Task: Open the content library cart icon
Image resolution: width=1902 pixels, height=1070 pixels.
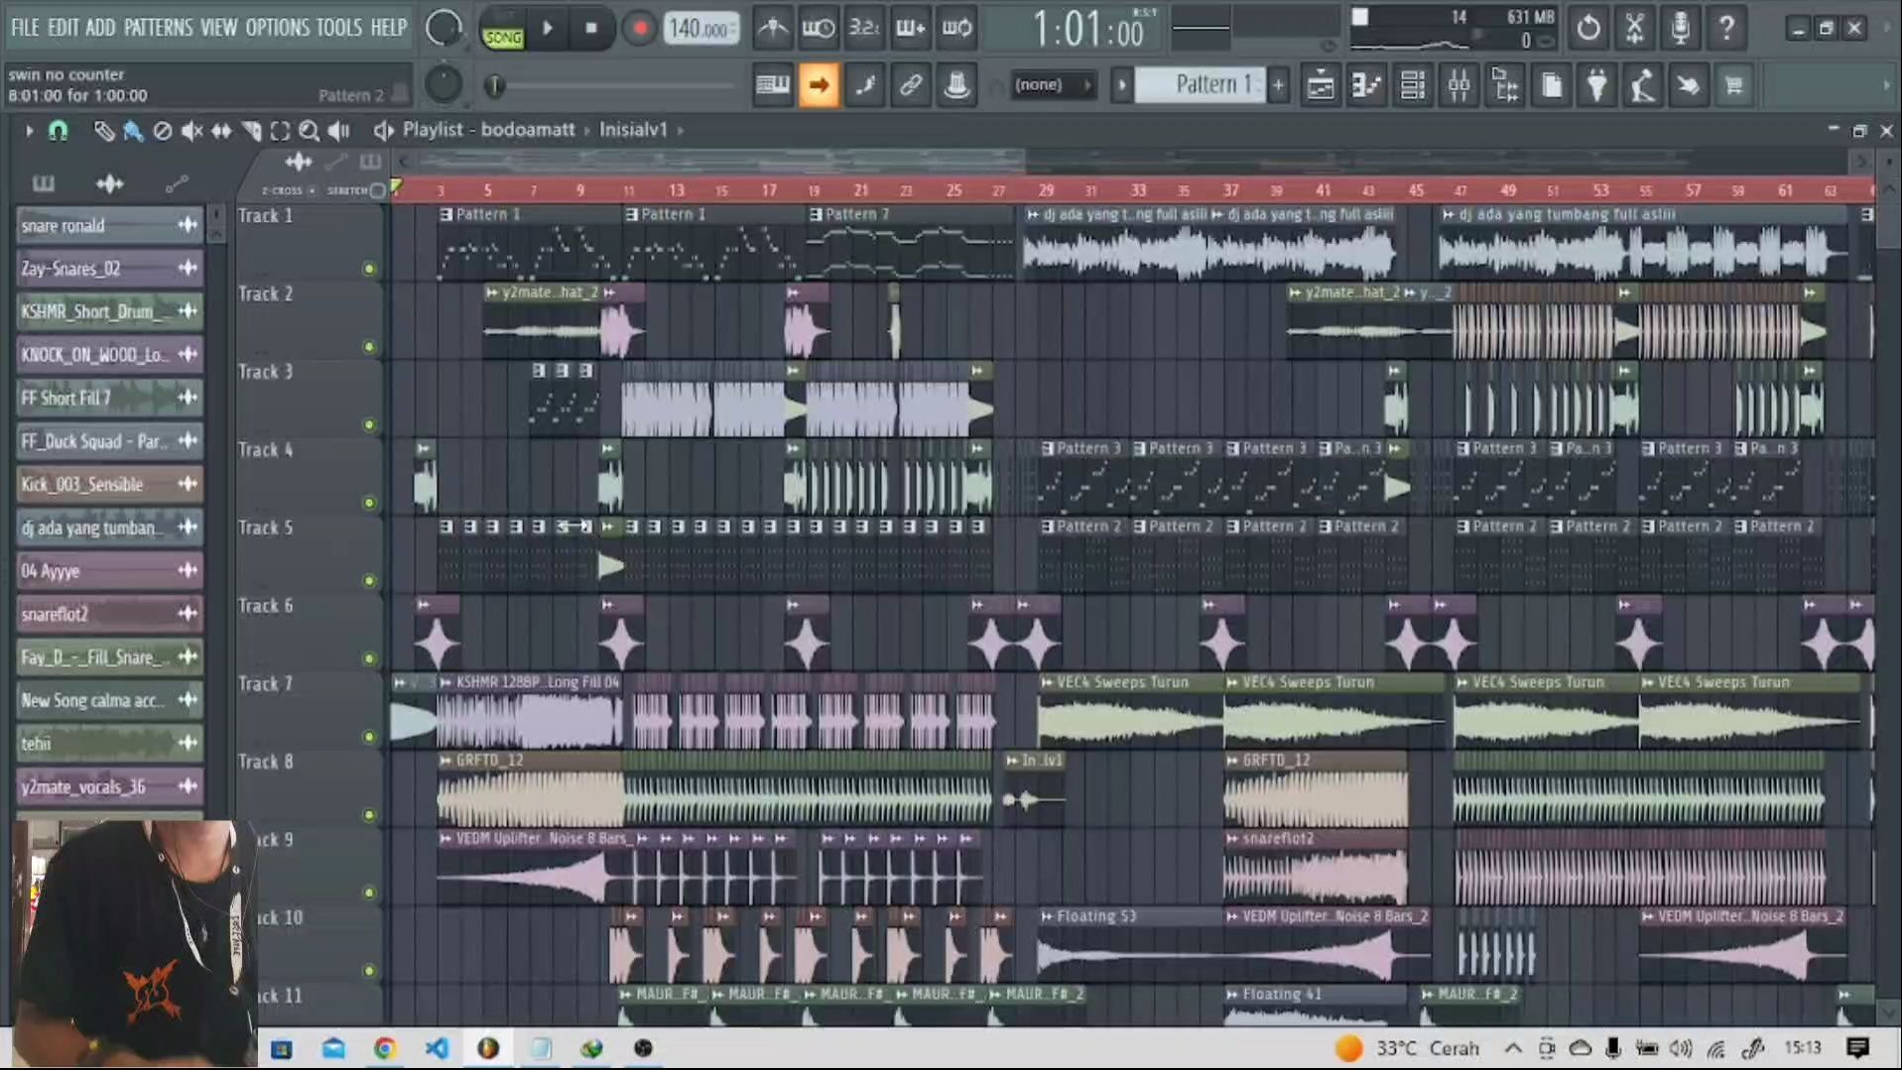Action: (1733, 86)
